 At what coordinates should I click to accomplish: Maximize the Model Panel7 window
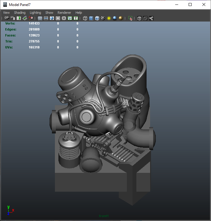point(190,4)
